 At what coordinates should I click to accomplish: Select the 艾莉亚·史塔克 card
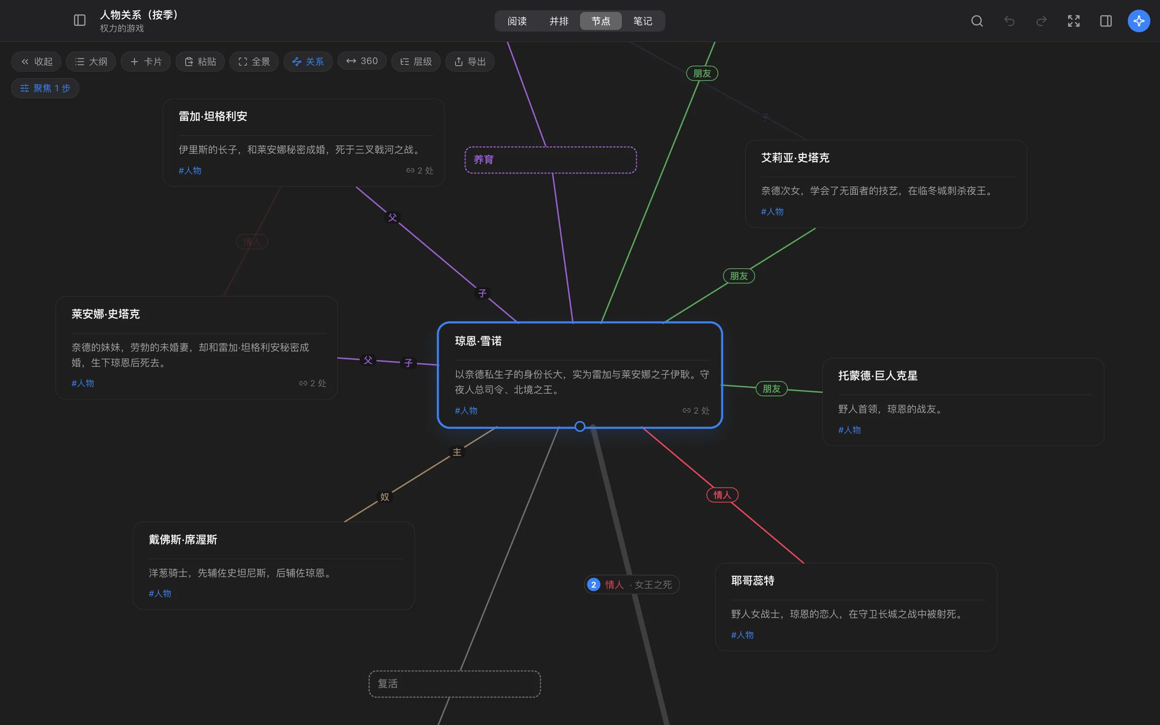(x=886, y=184)
